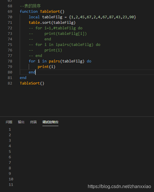Open the 问题 panel tab

coord(9,122)
